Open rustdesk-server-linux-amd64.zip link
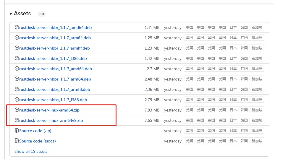 49,110
